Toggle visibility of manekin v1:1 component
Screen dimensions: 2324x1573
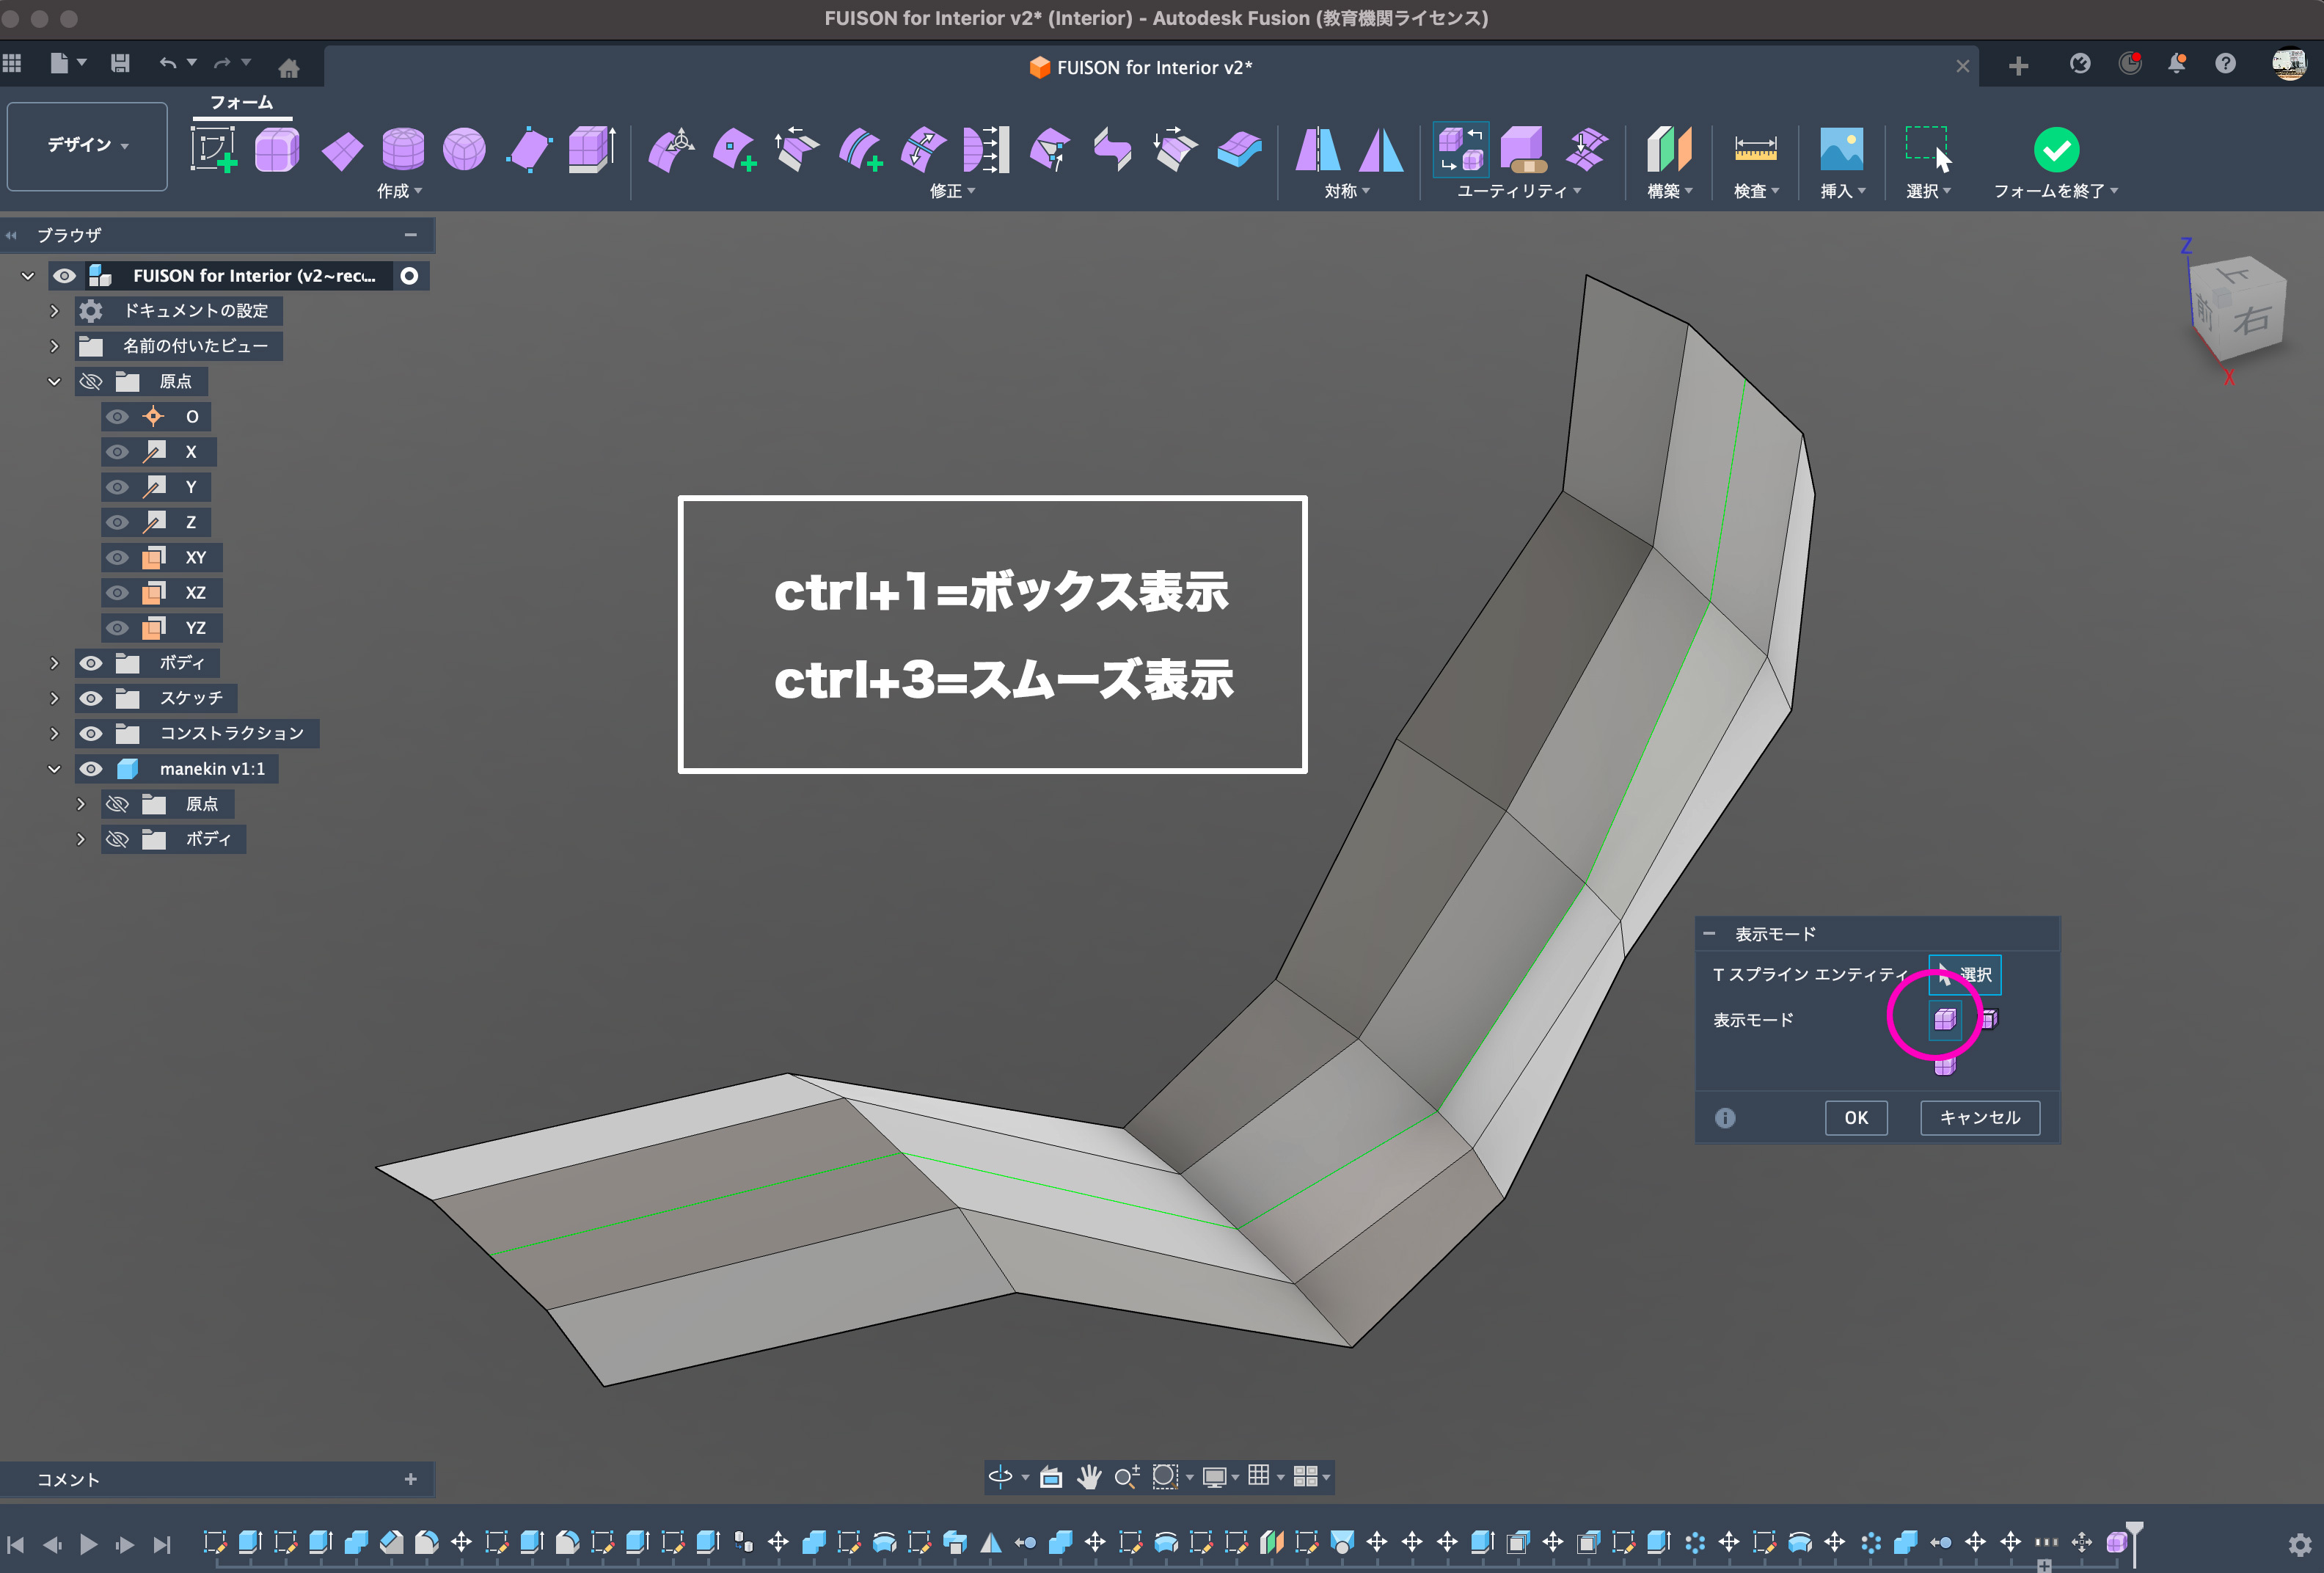click(x=91, y=769)
